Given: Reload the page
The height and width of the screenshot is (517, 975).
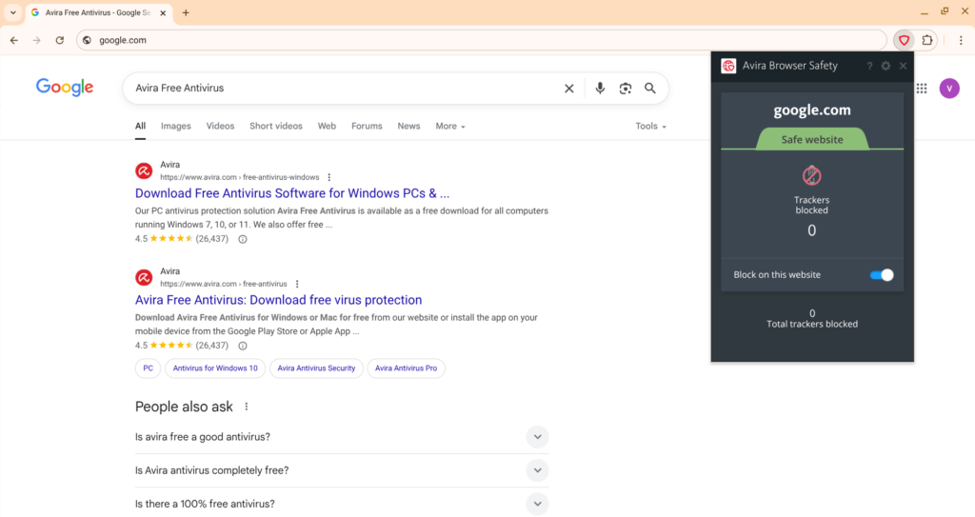Looking at the screenshot, I should [x=60, y=40].
